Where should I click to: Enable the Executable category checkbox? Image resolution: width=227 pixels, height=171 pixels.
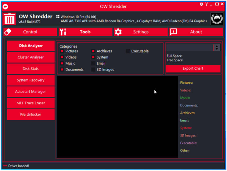pyautogui.click(x=128, y=51)
